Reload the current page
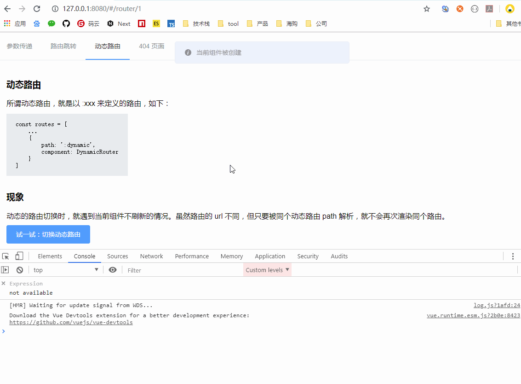521x384 pixels. [x=37, y=9]
